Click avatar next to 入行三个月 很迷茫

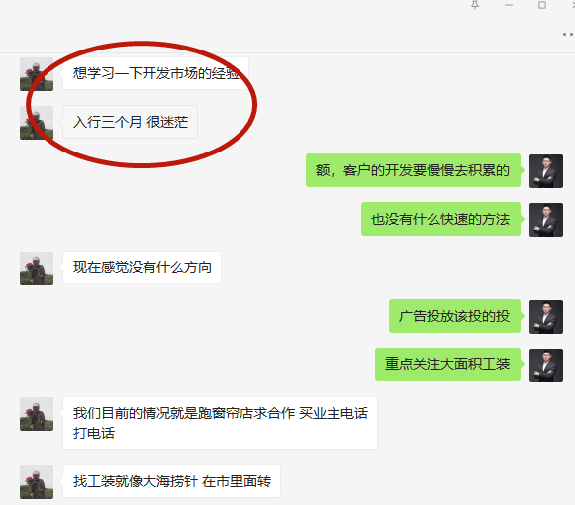click(x=37, y=123)
